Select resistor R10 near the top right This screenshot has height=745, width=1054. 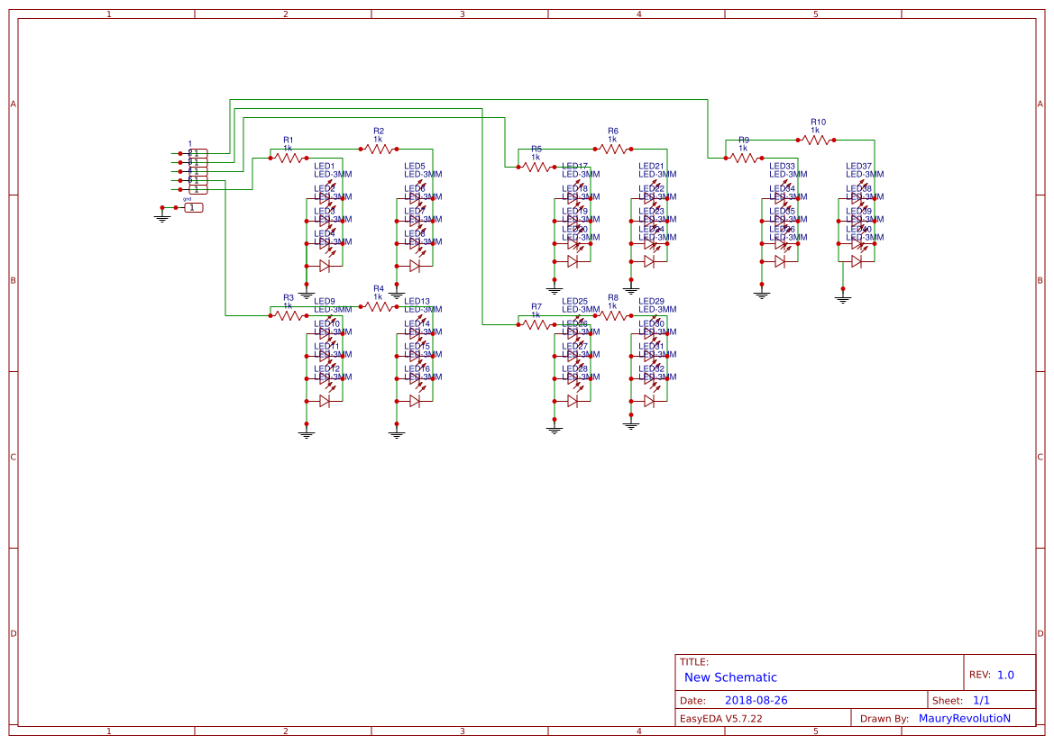click(x=814, y=140)
